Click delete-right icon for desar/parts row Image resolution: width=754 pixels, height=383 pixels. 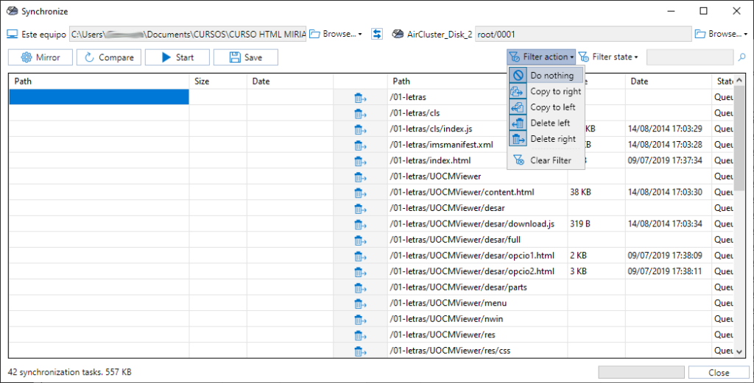coord(360,288)
